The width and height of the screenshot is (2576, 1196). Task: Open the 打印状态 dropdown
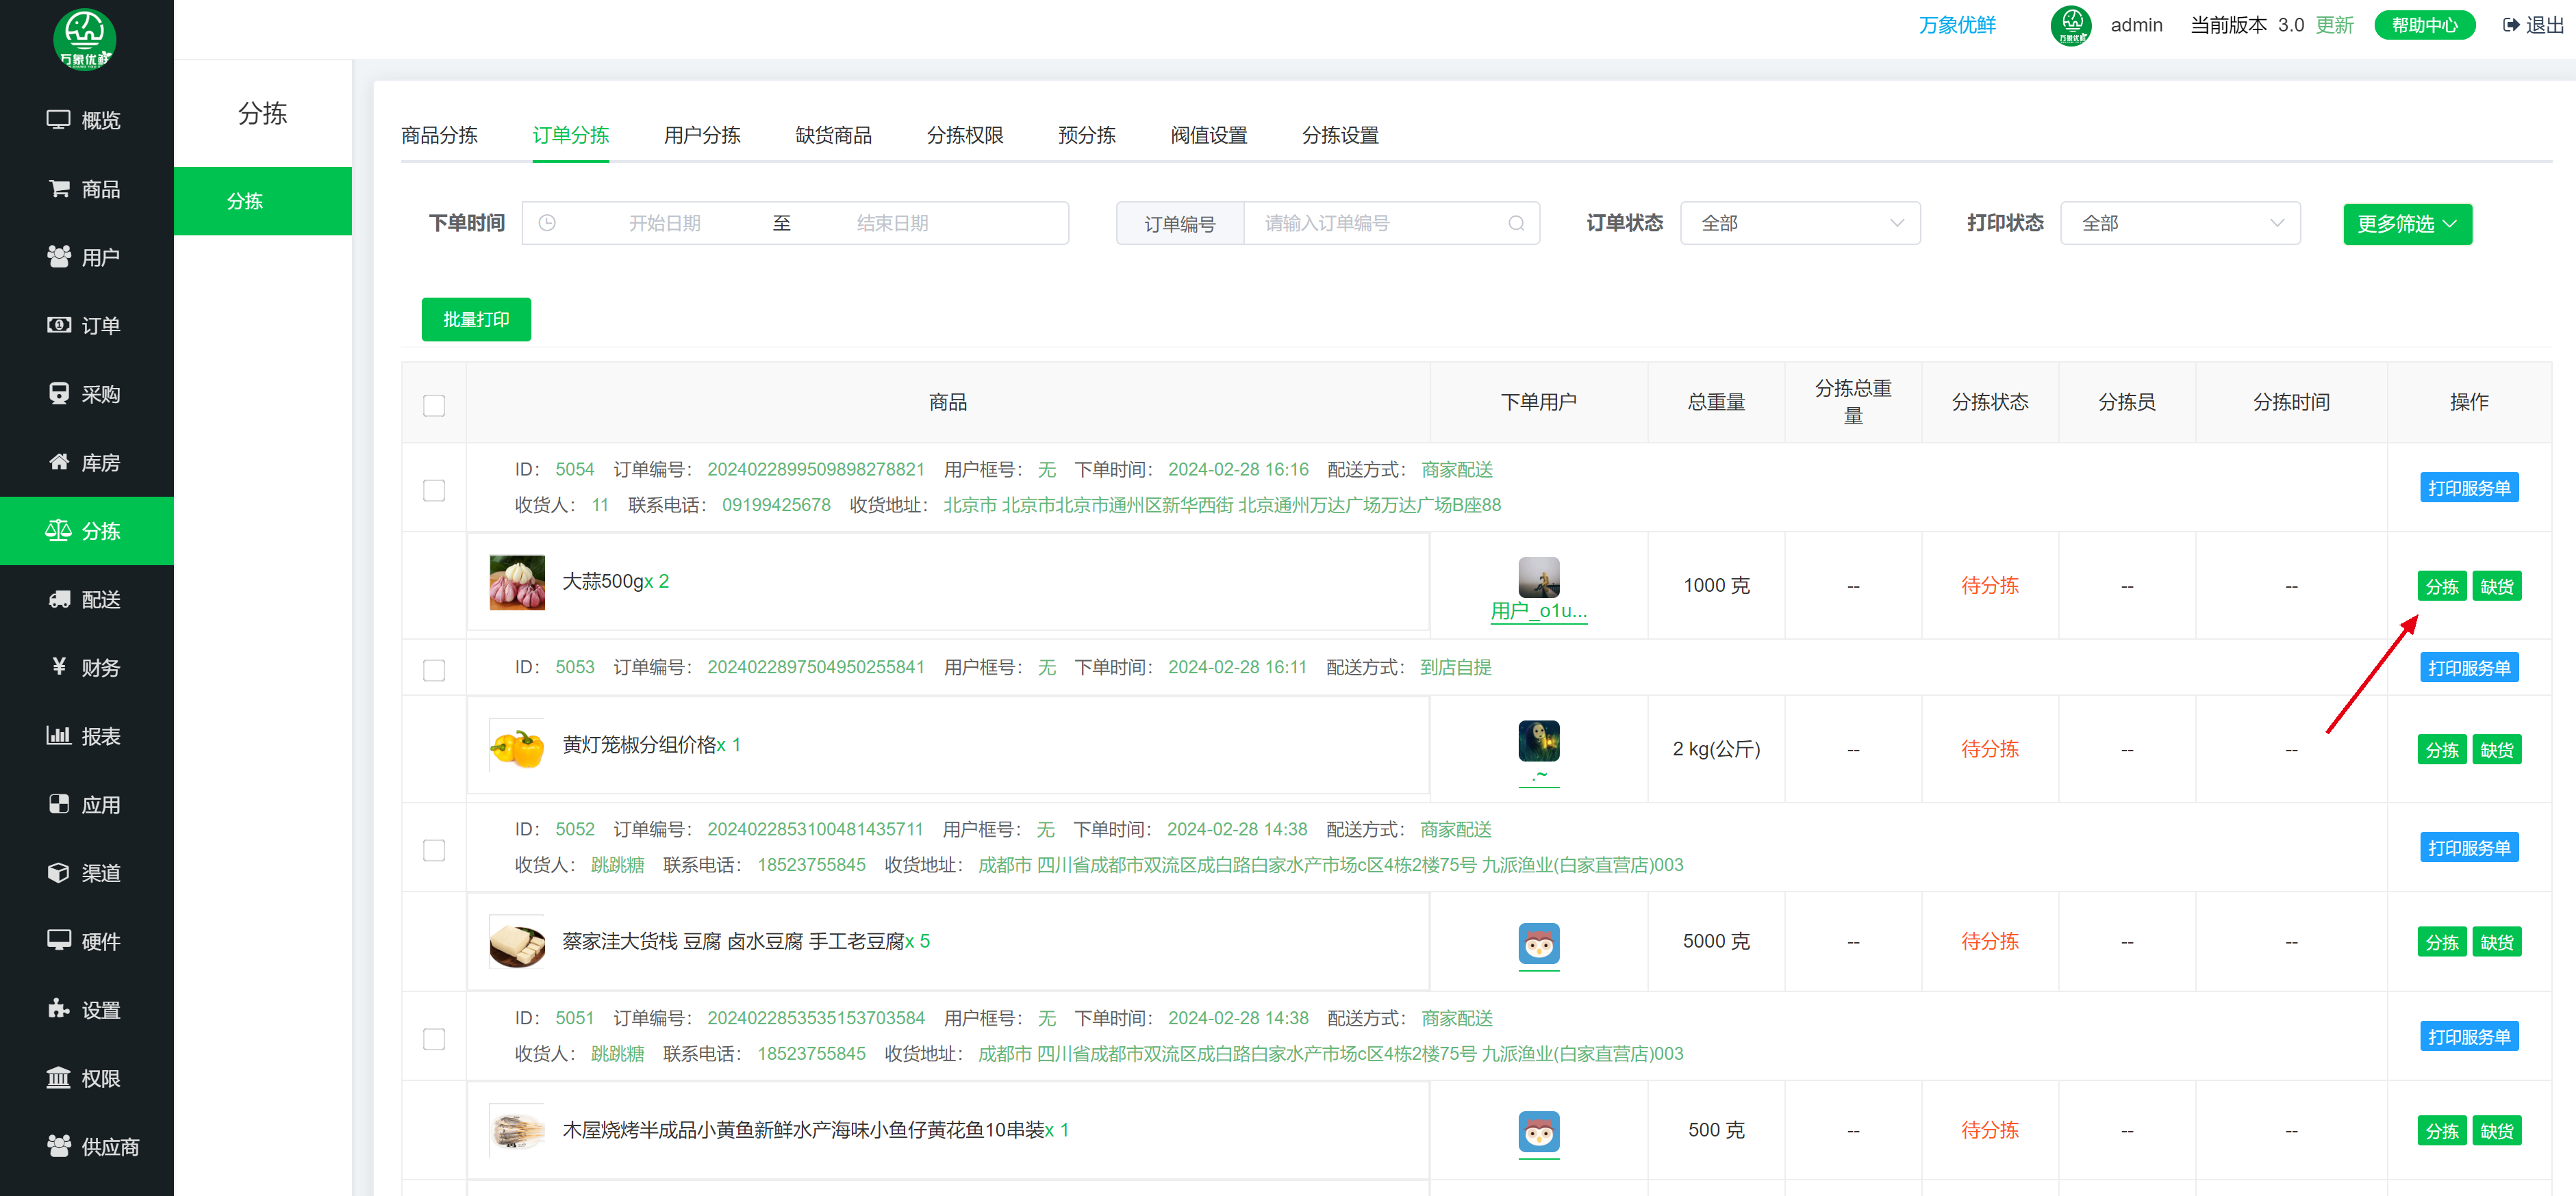2179,224
